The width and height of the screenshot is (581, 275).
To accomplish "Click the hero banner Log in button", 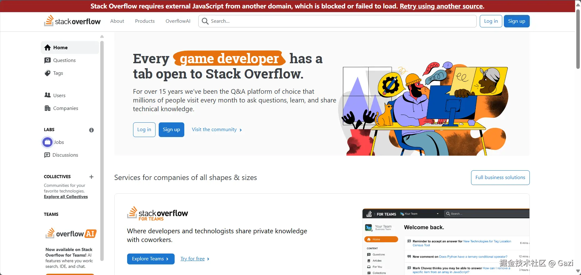I will point(144,130).
